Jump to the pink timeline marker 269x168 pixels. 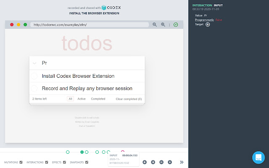122,152
